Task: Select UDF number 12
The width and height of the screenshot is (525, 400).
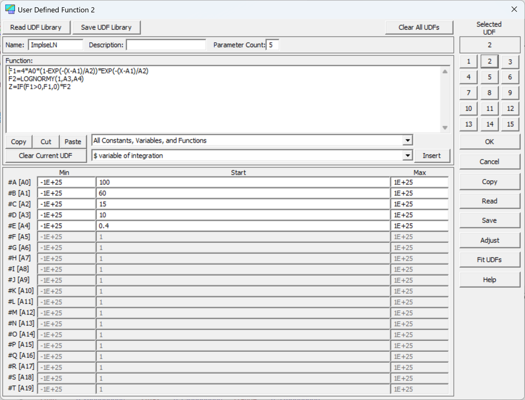Action: pos(510,108)
